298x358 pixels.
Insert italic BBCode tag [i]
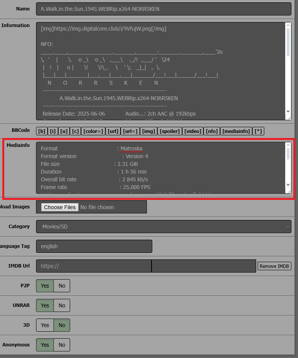[52, 131]
